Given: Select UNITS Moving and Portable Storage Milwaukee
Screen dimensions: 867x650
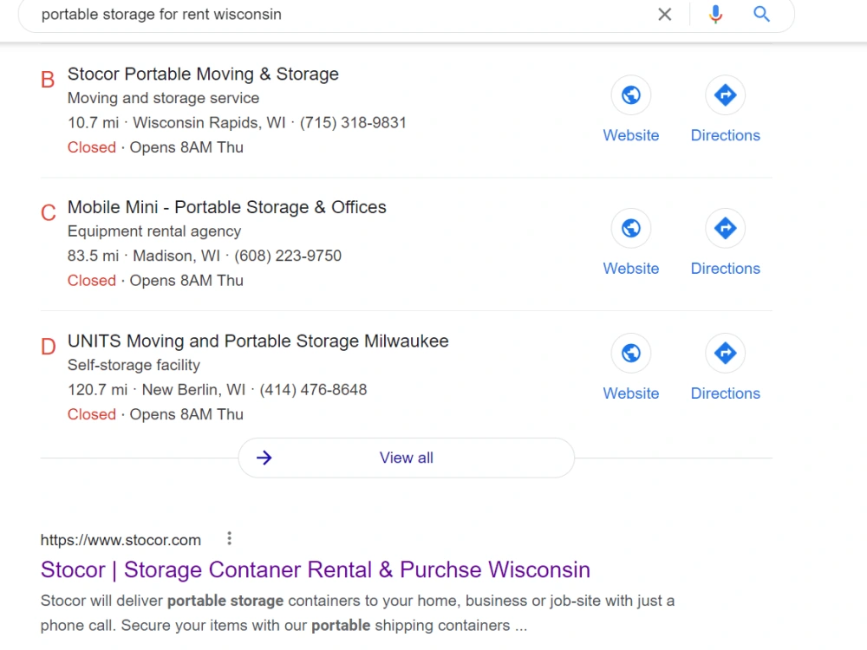Looking at the screenshot, I should coord(257,341).
